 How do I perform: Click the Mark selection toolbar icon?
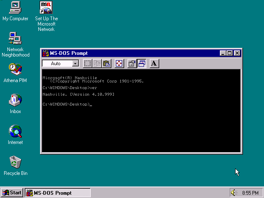tap(87, 64)
